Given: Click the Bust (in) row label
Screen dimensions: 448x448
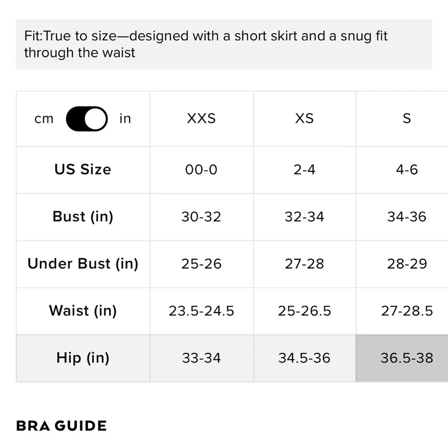Looking at the screenshot, I should pyautogui.click(x=83, y=216).
